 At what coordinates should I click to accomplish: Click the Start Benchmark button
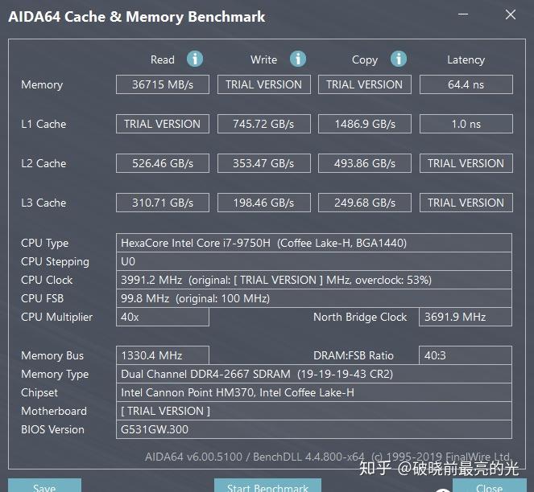pyautogui.click(x=267, y=486)
